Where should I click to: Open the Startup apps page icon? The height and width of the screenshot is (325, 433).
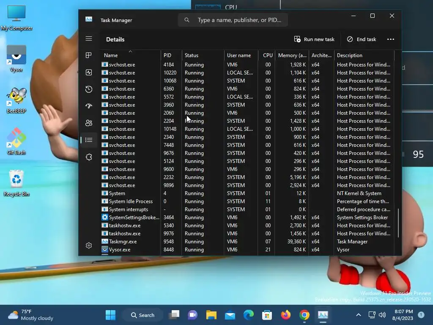(x=89, y=106)
